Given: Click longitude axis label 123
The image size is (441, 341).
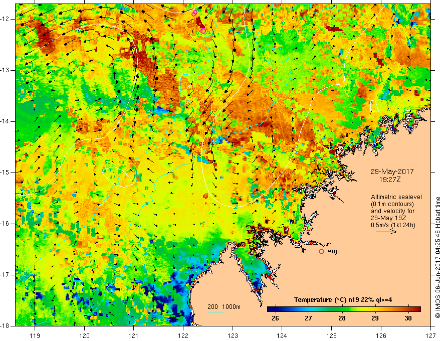Looking at the screenshot, I should click(233, 335).
